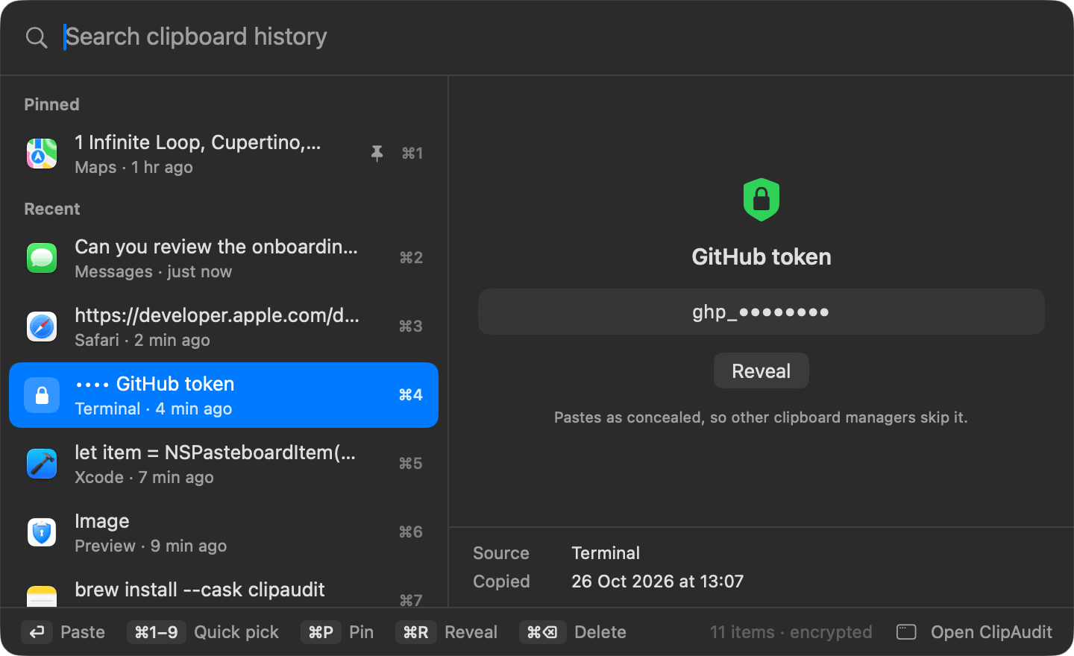Click the Quick pick label
Screen dimensions: 1074x656
click(236, 632)
